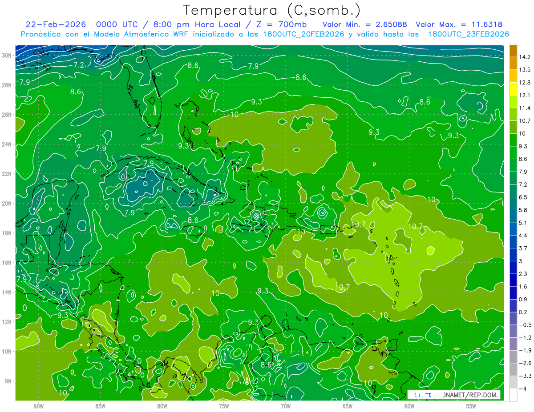Select the valid-until time '1800UTC_23FEB2026'
Image resolution: width=534 pixels, height=412 pixels.
click(x=468, y=34)
